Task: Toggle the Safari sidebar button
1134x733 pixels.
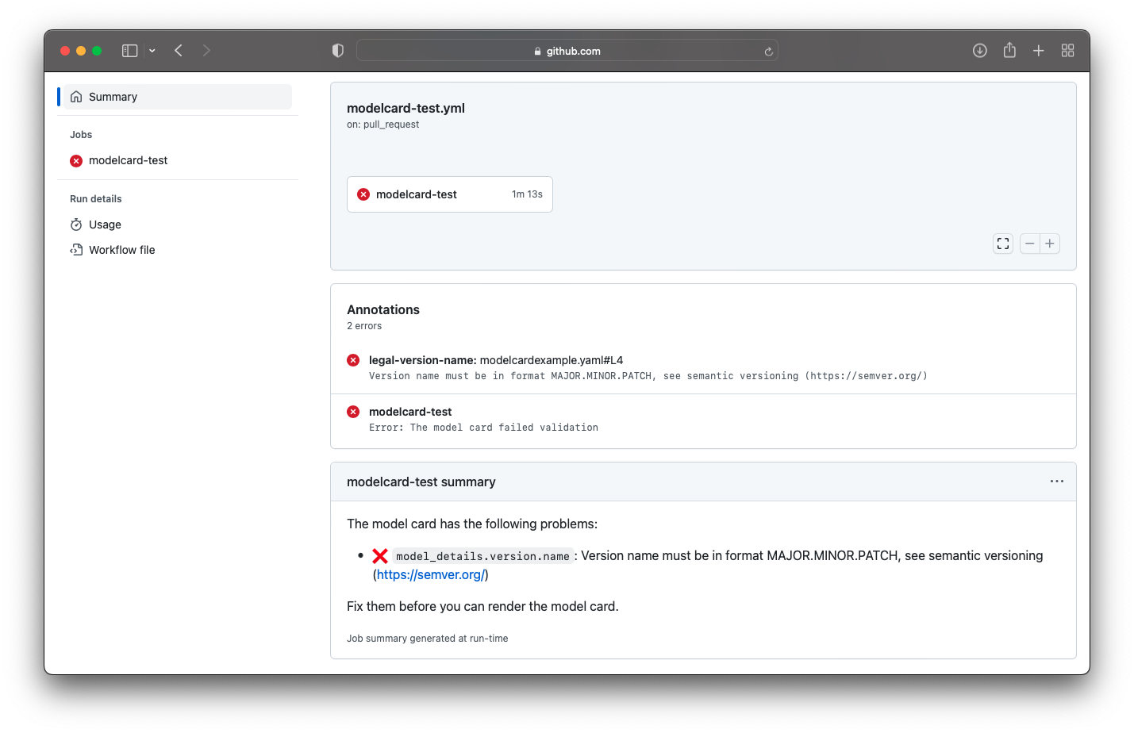Action: click(x=129, y=51)
